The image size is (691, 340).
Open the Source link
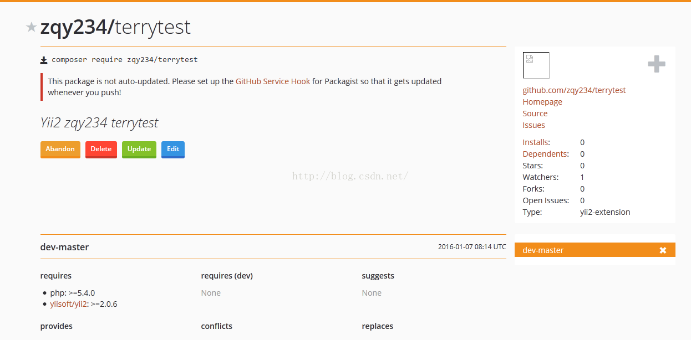click(x=535, y=114)
